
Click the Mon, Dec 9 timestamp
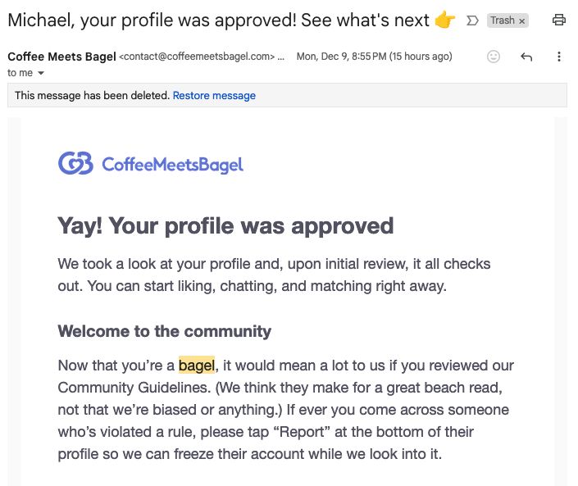[x=374, y=57]
